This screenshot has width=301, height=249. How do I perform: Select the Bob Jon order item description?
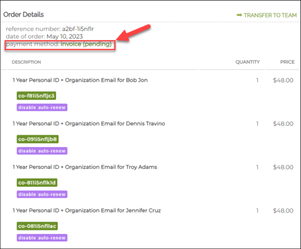point(80,80)
